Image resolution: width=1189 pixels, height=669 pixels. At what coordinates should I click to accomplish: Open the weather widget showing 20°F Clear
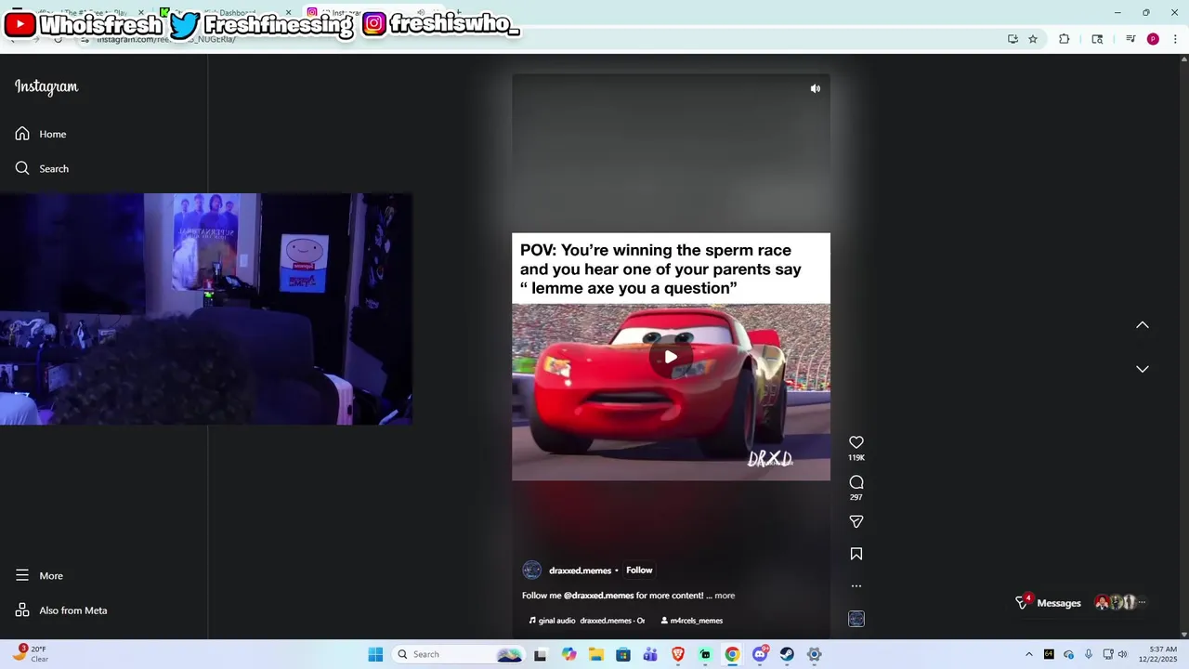[31, 654]
